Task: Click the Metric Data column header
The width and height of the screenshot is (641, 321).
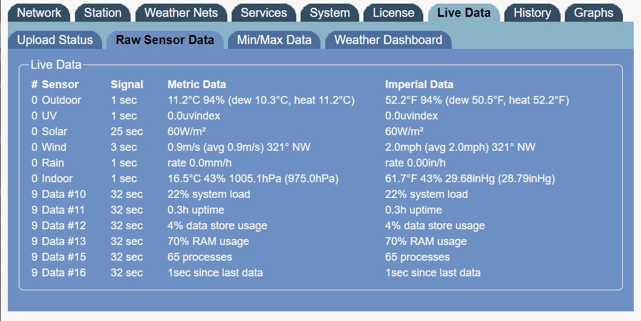Action: click(x=197, y=84)
